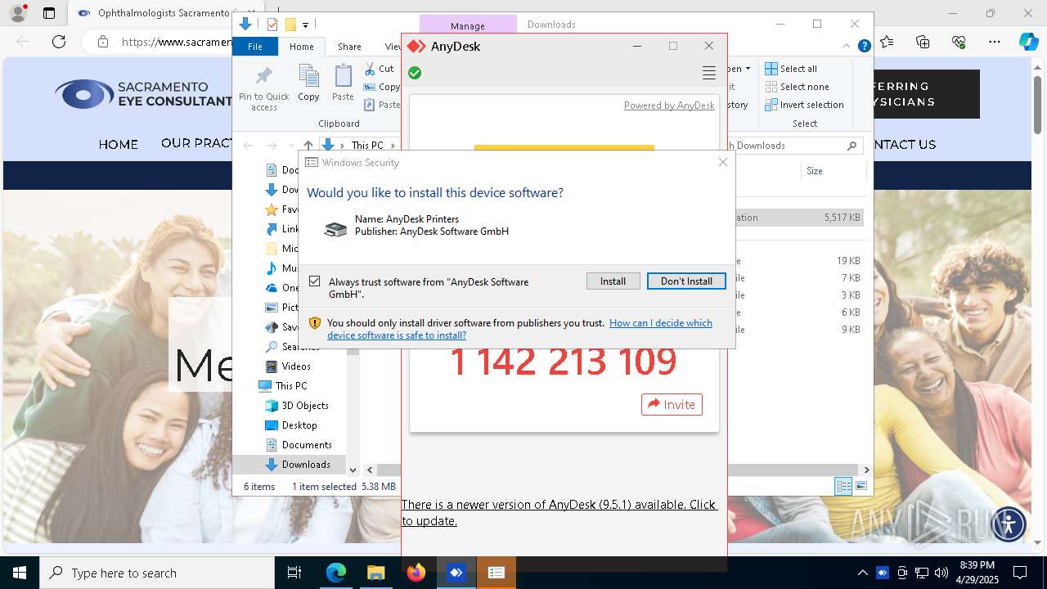The width and height of the screenshot is (1047, 589).
Task: Open the AnyDesk hamburger menu
Action: point(709,74)
